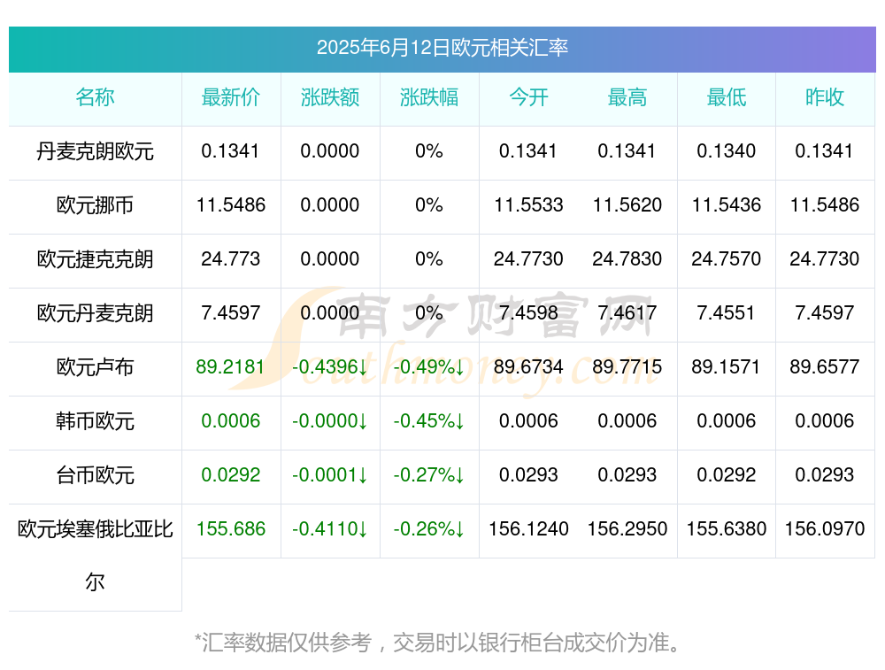Select low value 11.5436
The width and height of the screenshot is (885, 670).
[x=727, y=205]
